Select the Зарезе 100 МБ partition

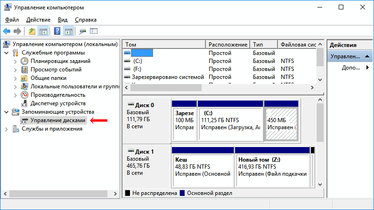pyautogui.click(x=184, y=121)
